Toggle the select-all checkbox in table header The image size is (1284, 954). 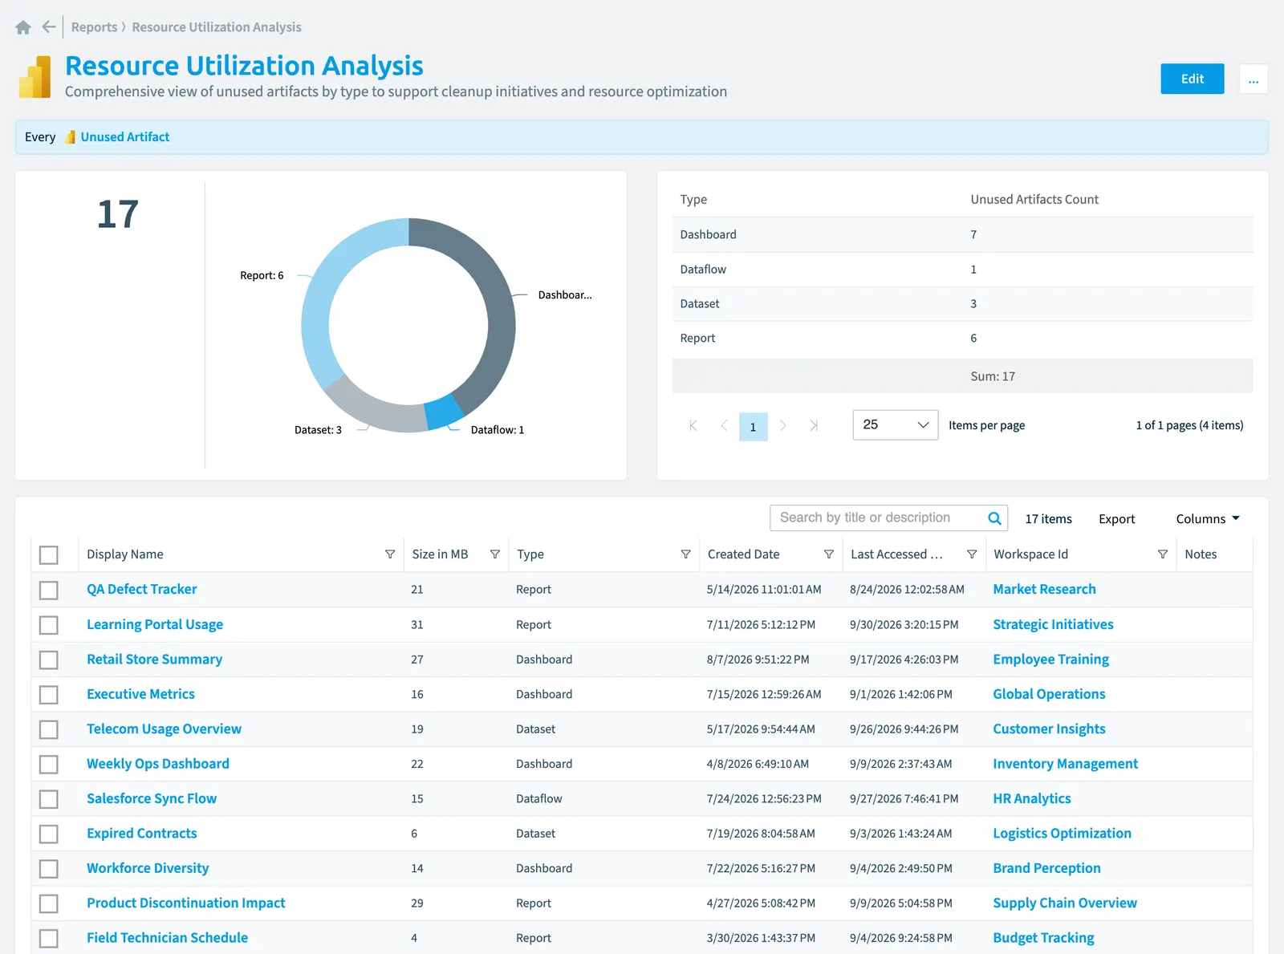[x=49, y=555]
